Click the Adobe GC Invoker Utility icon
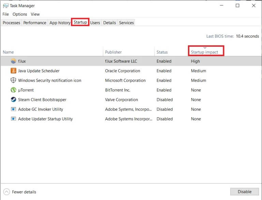Screen dimensions: 262x200 coord(13,109)
